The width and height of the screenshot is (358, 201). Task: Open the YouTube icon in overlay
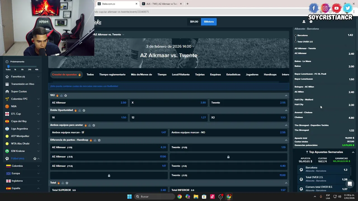coord(336,8)
